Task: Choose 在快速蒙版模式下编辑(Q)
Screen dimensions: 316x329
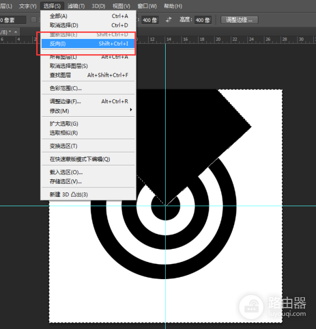Action: tap(88, 159)
